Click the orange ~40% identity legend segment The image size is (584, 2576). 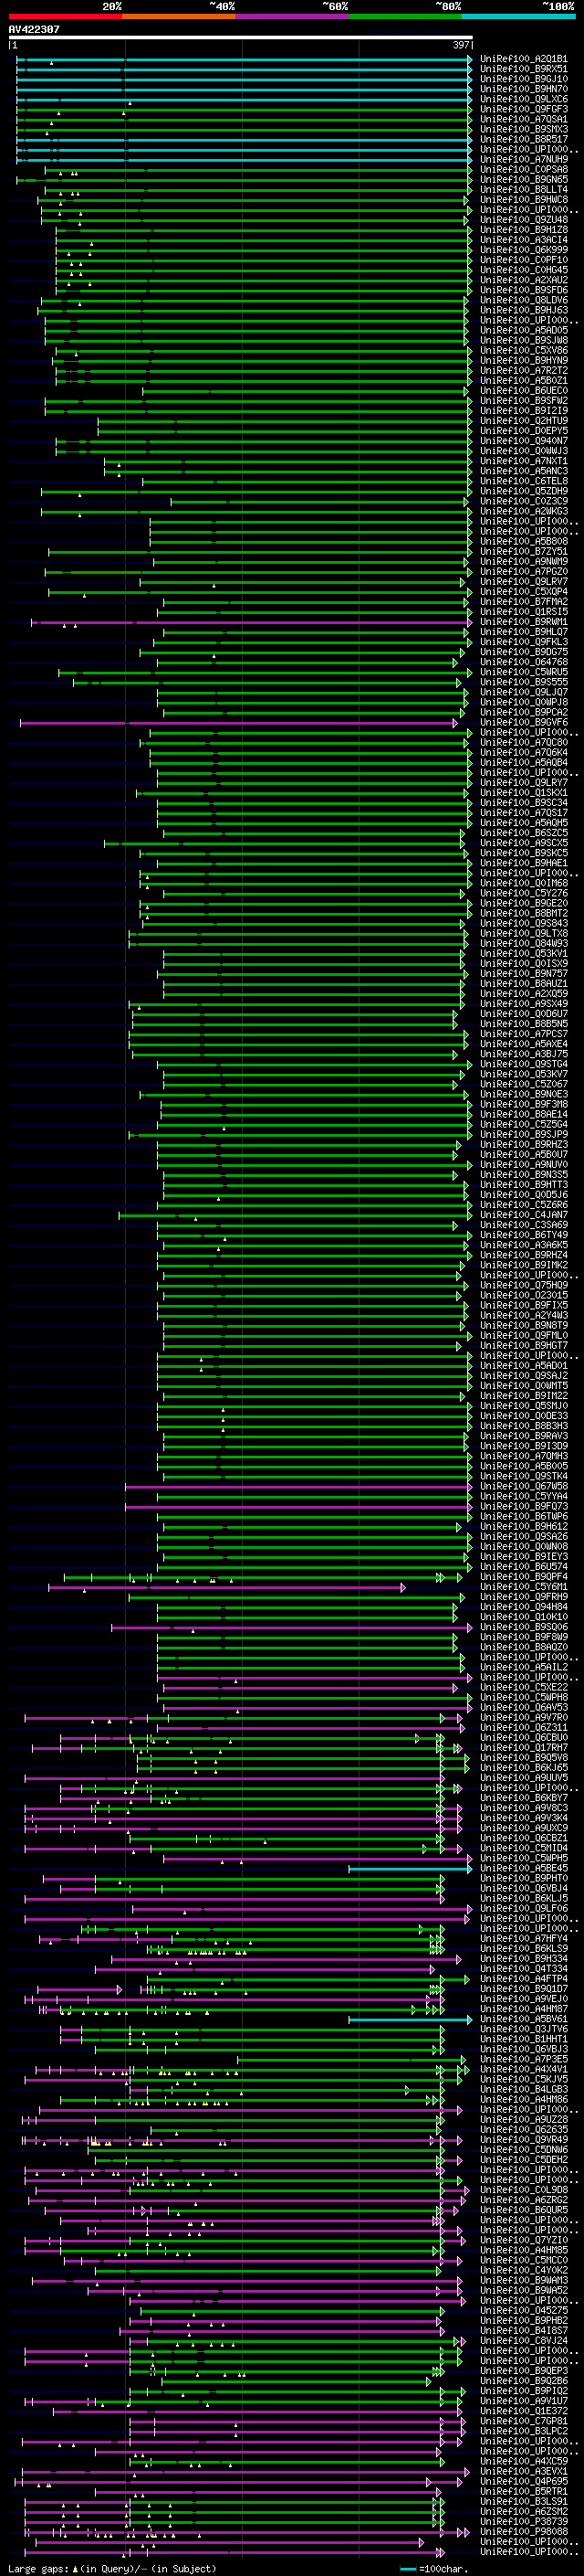tap(179, 17)
